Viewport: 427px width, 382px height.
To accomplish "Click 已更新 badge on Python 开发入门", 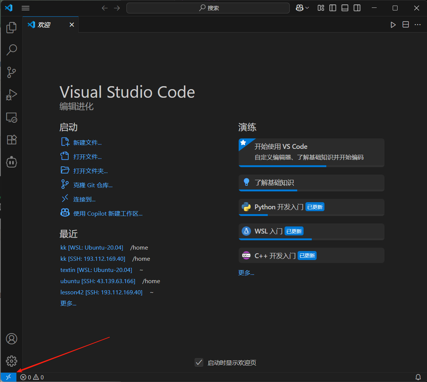I will pyautogui.click(x=315, y=207).
